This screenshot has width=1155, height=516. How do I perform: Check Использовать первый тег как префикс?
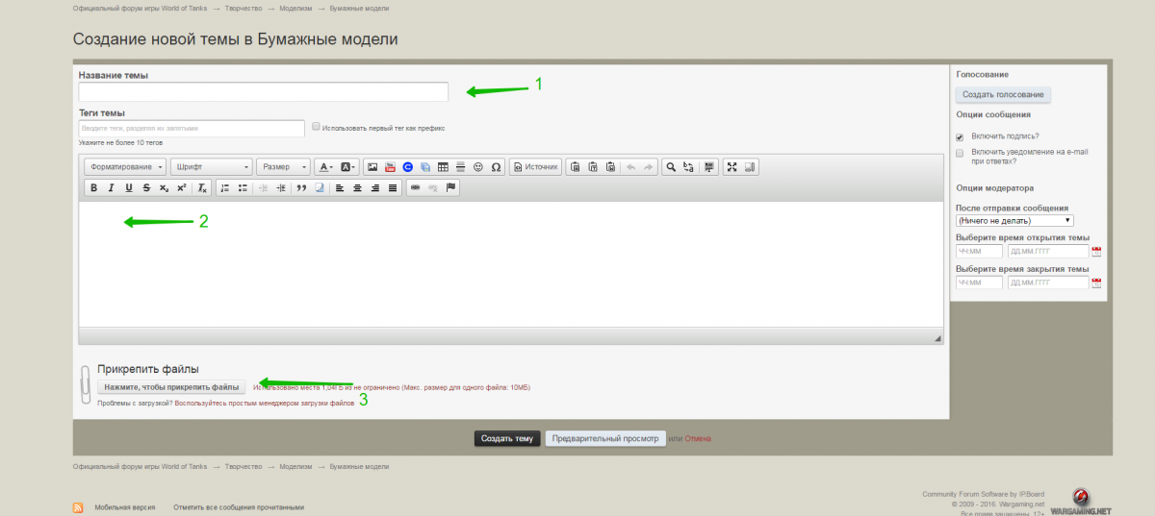[316, 126]
